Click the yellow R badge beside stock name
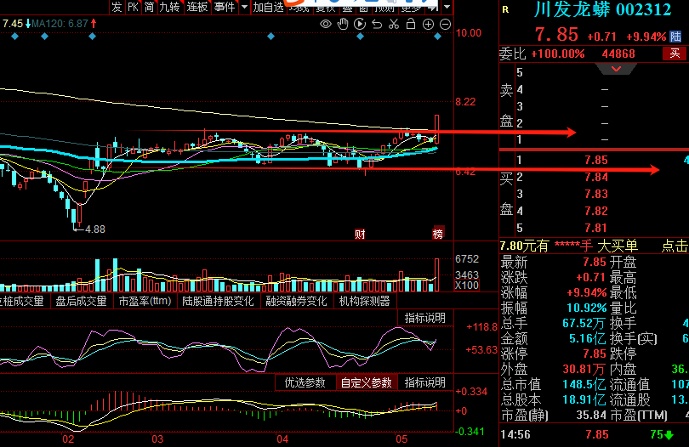 point(505,9)
